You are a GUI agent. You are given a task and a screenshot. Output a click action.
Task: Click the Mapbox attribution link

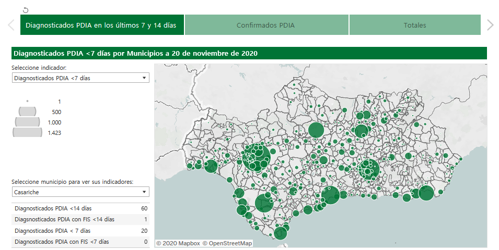click(x=178, y=243)
